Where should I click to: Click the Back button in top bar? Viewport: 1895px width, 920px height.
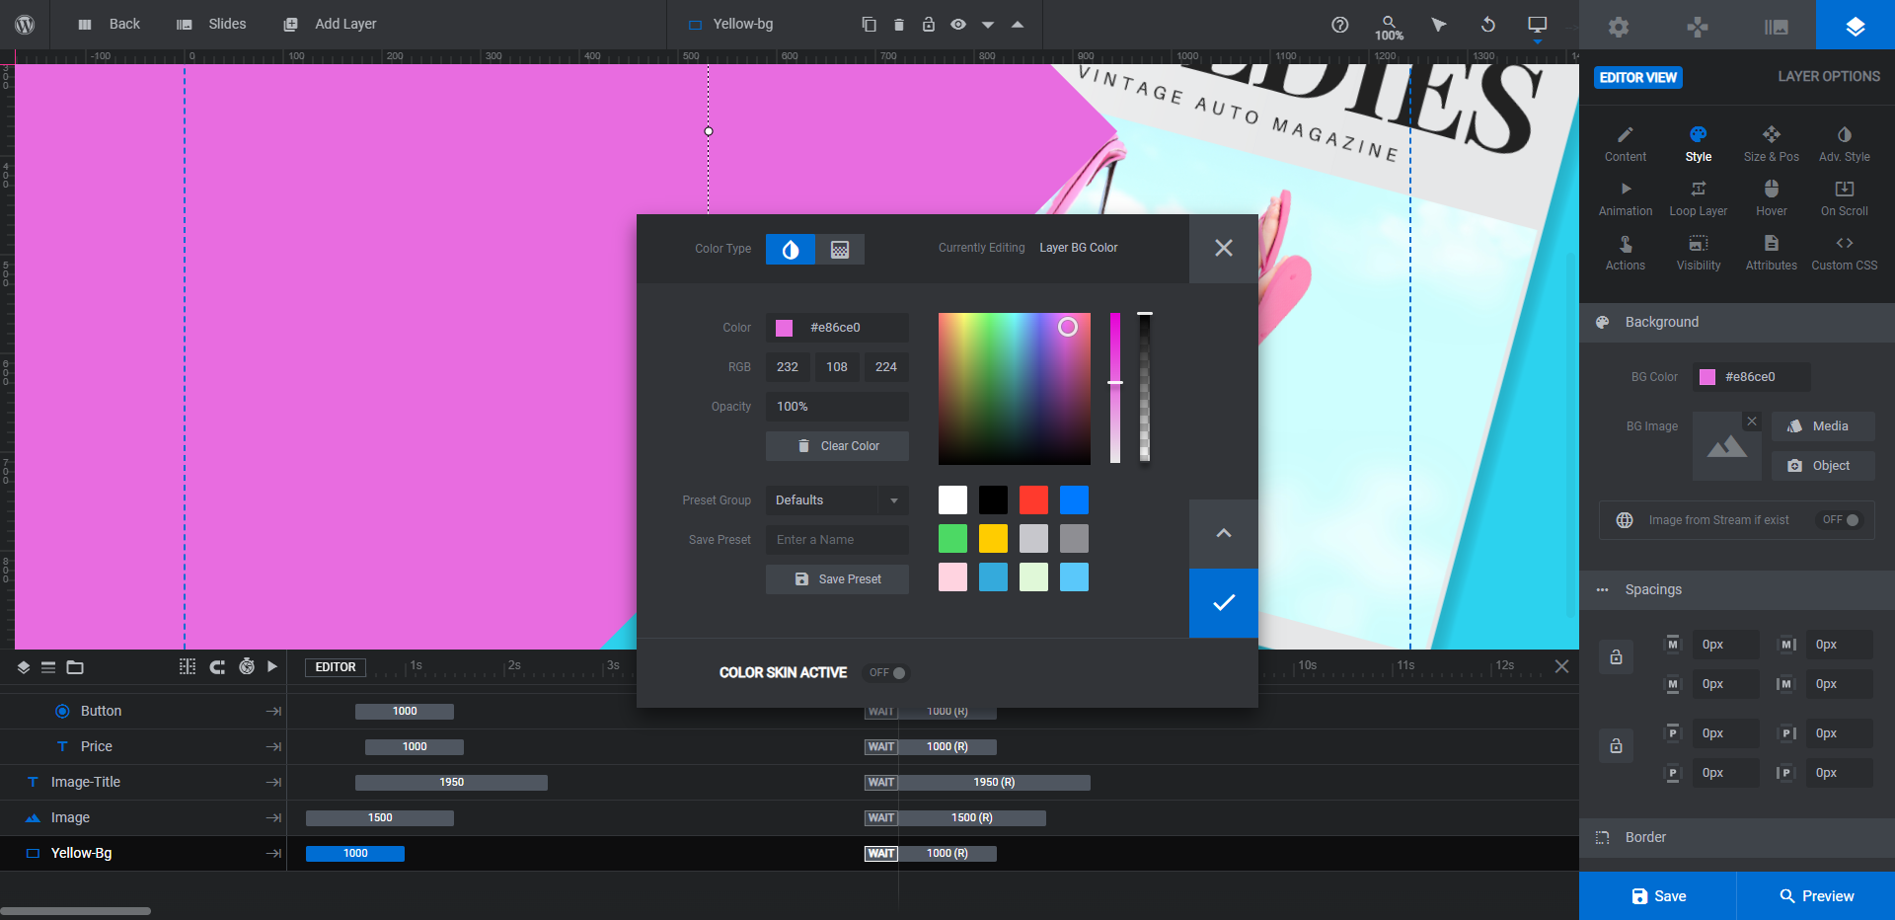point(110,25)
